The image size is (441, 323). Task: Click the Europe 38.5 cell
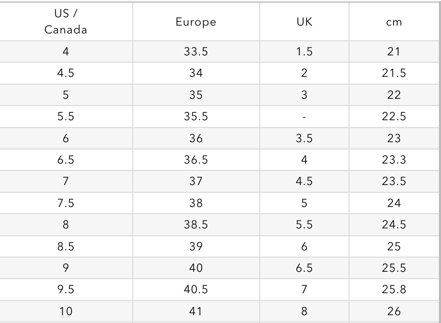point(196,225)
